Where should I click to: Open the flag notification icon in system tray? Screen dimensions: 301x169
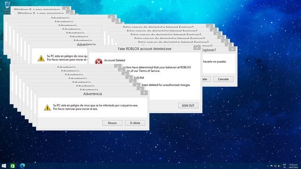pyautogui.click(x=271, y=166)
